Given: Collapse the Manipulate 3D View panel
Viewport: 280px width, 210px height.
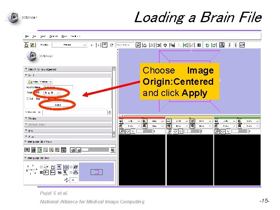Looking at the screenshot, I should click(70, 158).
